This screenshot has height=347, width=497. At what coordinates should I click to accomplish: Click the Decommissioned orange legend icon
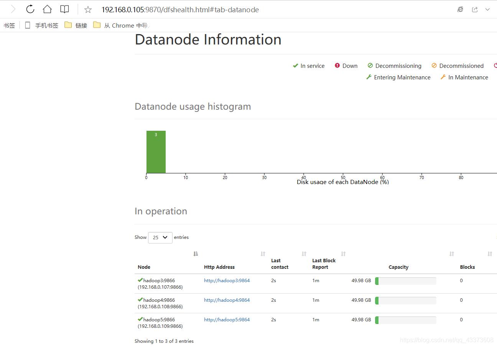[434, 66]
